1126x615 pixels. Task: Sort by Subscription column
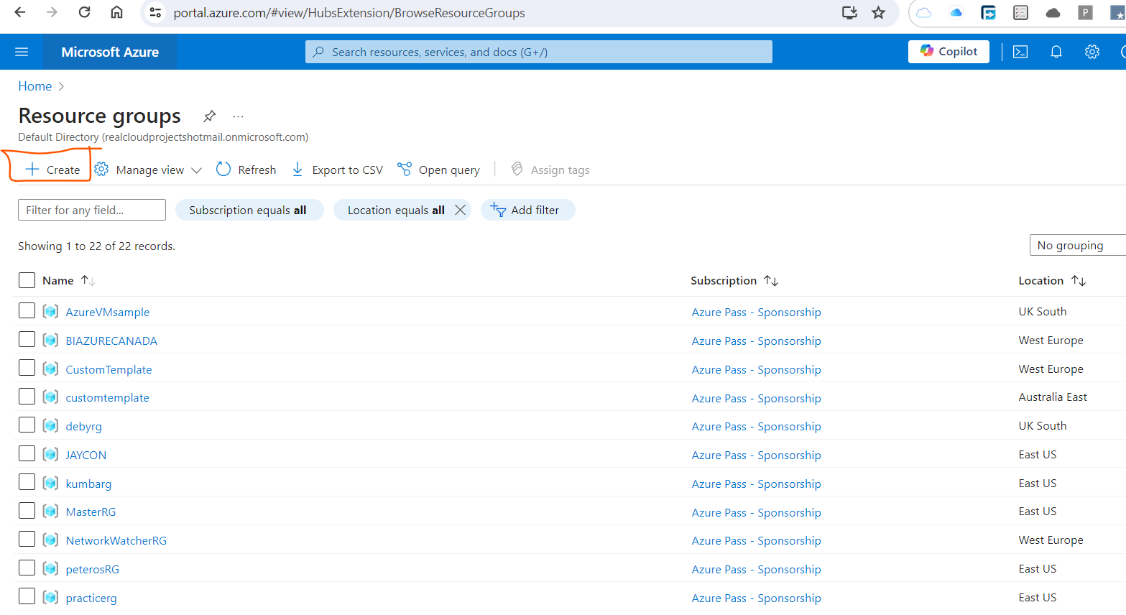point(734,280)
